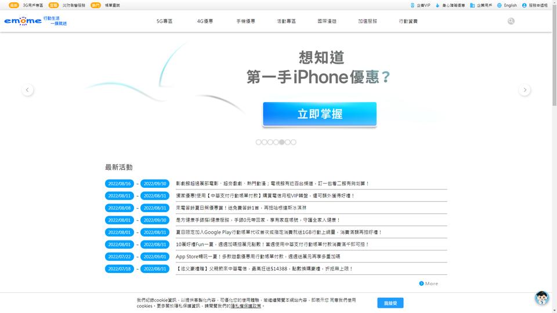Click the 2022/08/16 start date pill

point(120,184)
